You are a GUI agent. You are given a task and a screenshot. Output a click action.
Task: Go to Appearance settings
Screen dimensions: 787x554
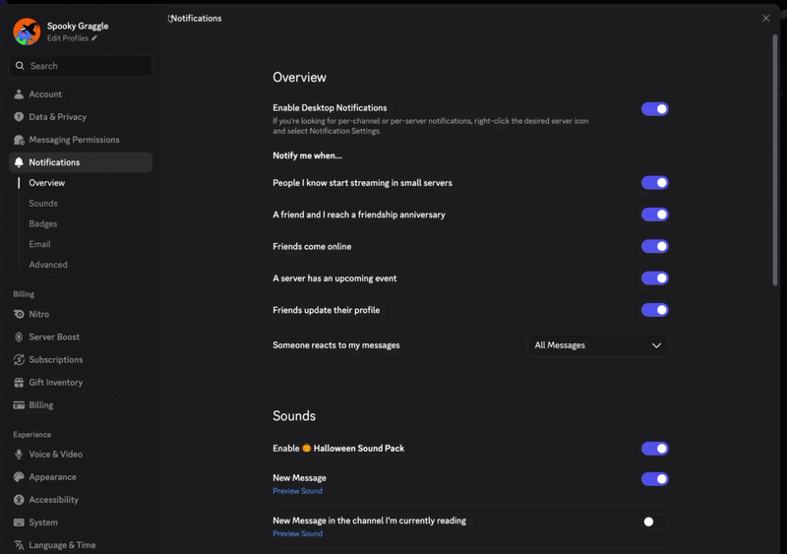81,476
